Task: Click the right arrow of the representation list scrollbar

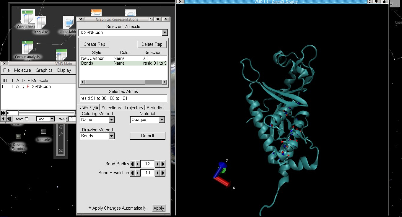Action: tap(165, 82)
